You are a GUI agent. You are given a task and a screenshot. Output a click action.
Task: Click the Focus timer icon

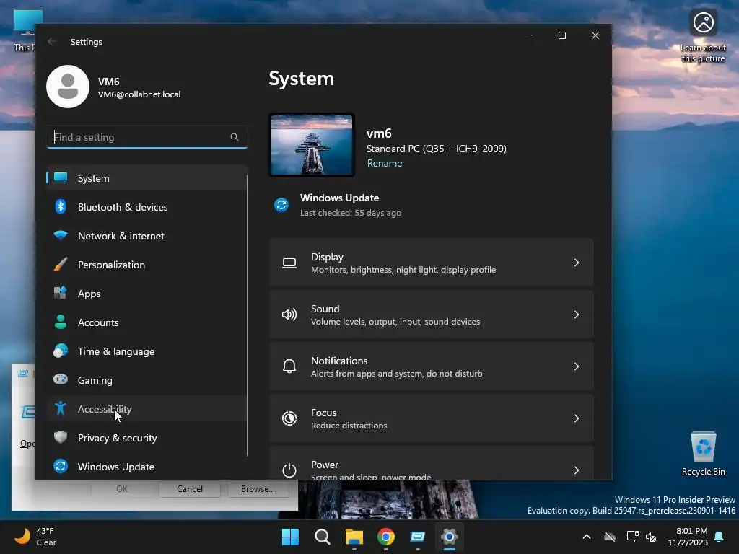point(289,418)
